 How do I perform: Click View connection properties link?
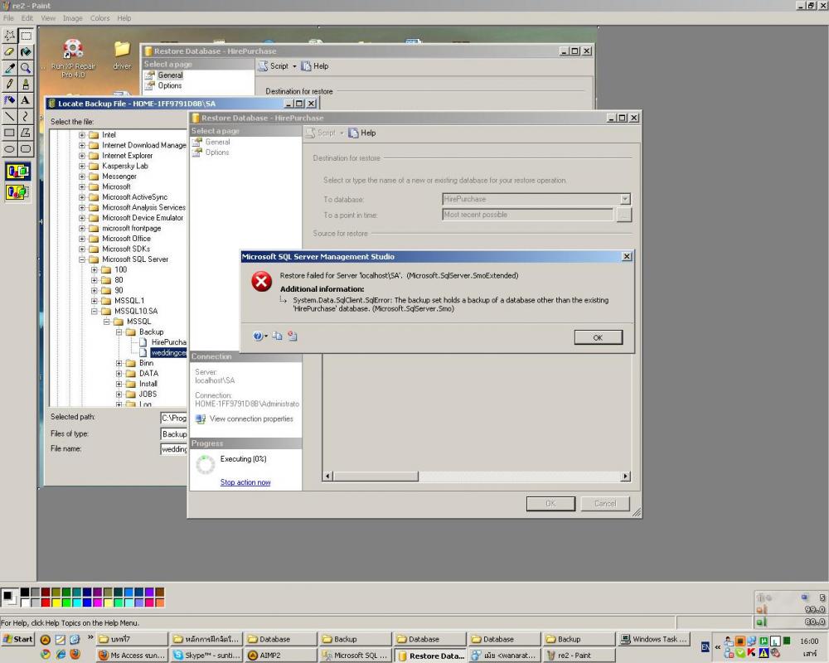[x=251, y=419]
